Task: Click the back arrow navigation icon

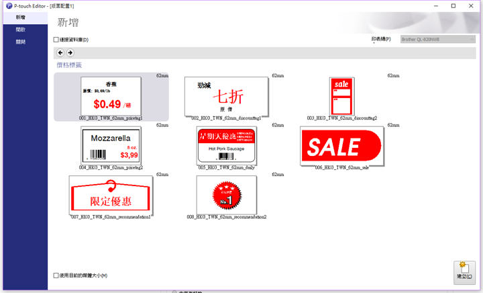Action: pyautogui.click(x=60, y=52)
